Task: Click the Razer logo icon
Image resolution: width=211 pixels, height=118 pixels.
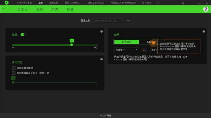Action: coord(7,3)
